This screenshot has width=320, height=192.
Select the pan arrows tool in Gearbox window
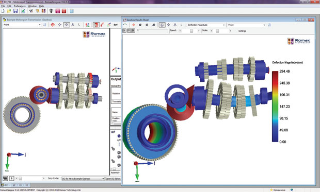click(x=67, y=25)
